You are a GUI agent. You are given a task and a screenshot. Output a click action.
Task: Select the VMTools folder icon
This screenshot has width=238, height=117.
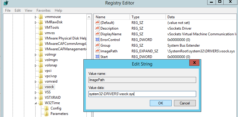point(41,28)
